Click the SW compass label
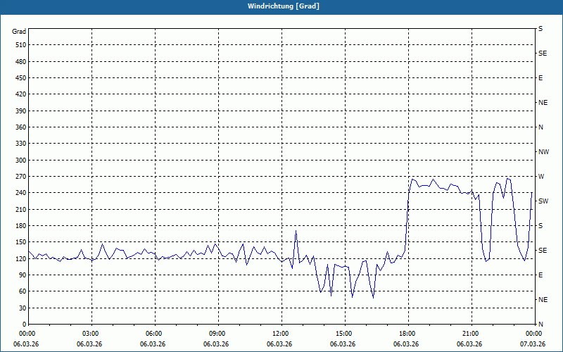The image size is (563, 352). coord(543,201)
